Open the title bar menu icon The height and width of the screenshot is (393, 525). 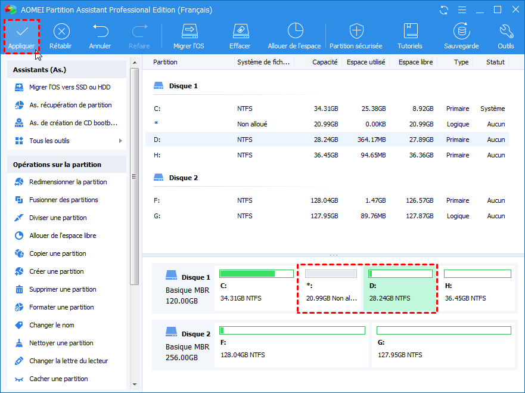[x=461, y=10]
